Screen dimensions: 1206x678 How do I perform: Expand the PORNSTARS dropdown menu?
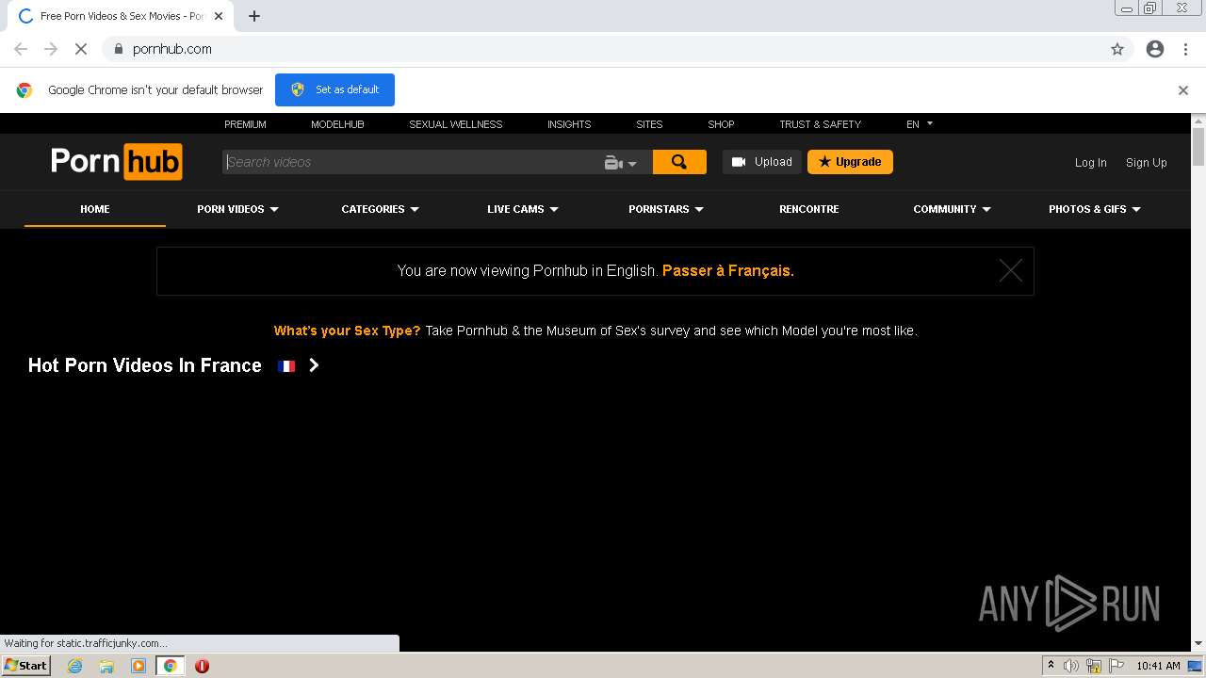pyautogui.click(x=666, y=209)
